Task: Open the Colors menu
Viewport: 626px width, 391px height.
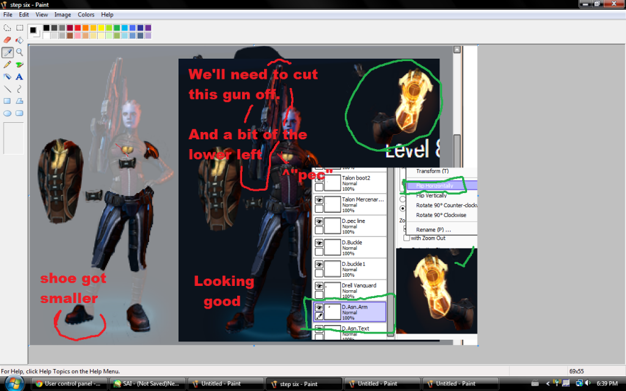Action: (86, 15)
